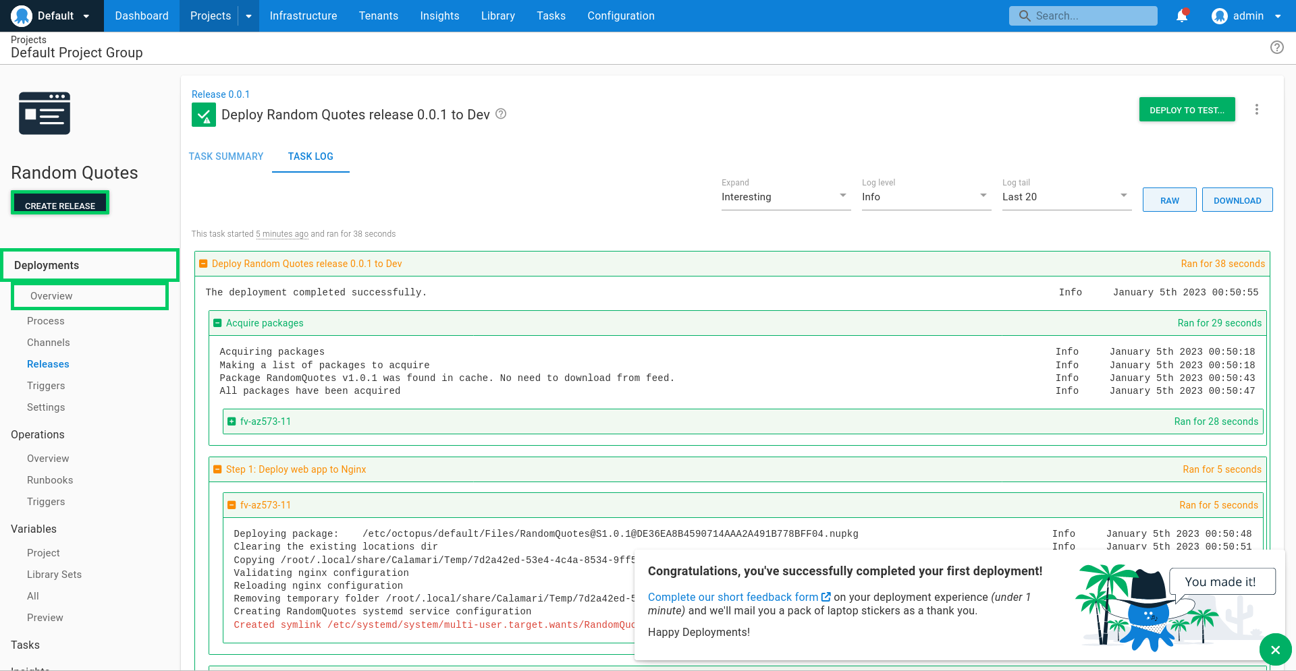Close the congratulations popup
The width and height of the screenshot is (1296, 671).
point(1275,649)
